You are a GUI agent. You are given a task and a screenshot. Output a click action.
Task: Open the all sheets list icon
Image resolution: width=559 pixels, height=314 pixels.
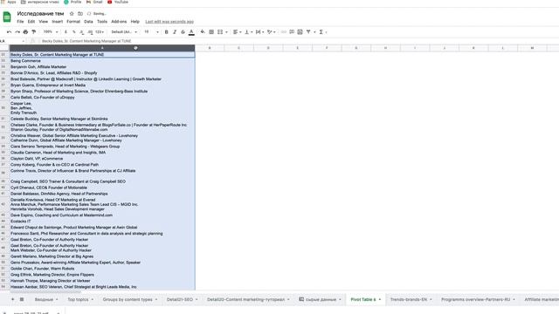[22, 299]
